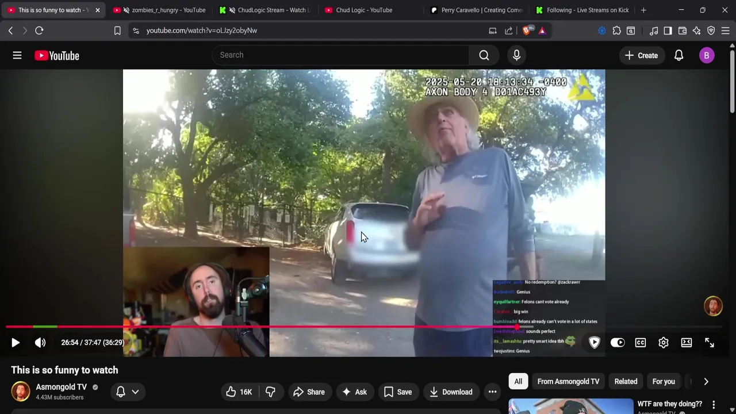Image resolution: width=736 pixels, height=414 pixels.
Task: View site information icon beside URL
Action: coord(136,30)
